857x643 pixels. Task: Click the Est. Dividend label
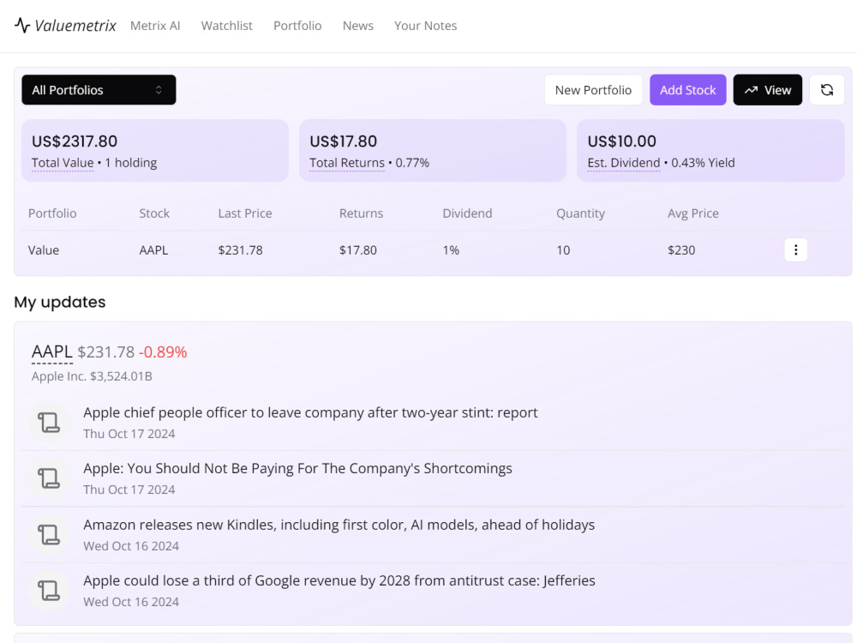(x=624, y=163)
